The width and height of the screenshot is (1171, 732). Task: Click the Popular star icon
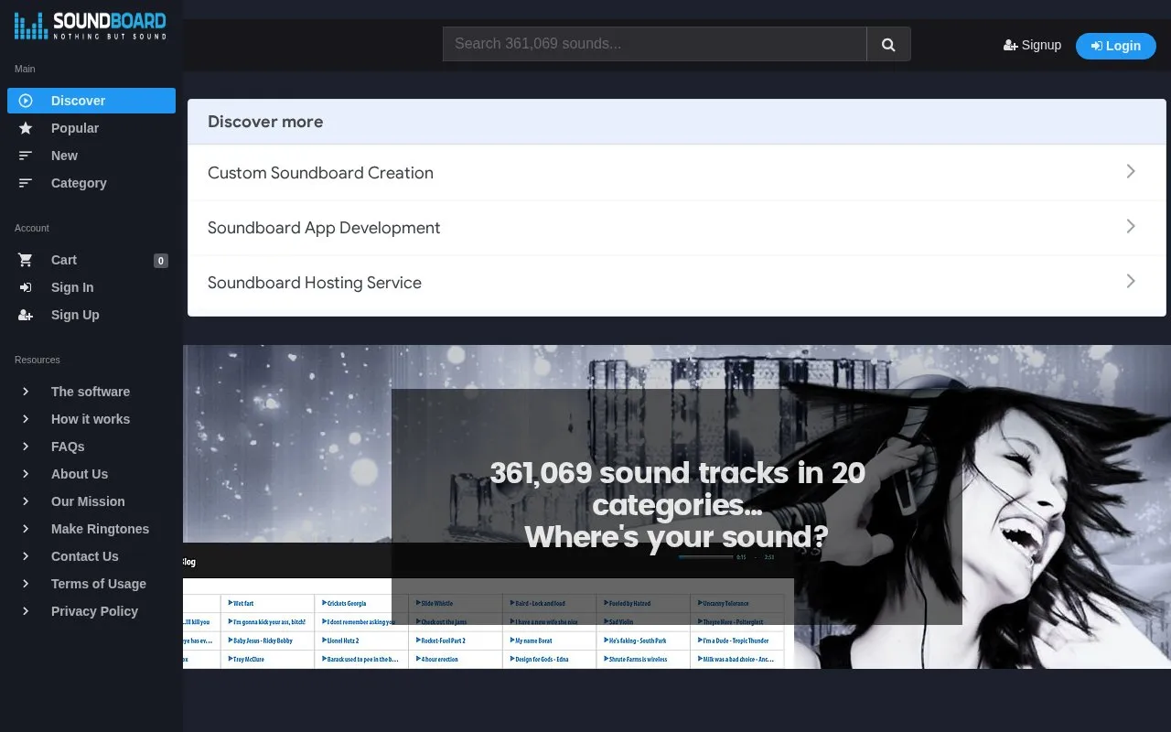coord(26,128)
